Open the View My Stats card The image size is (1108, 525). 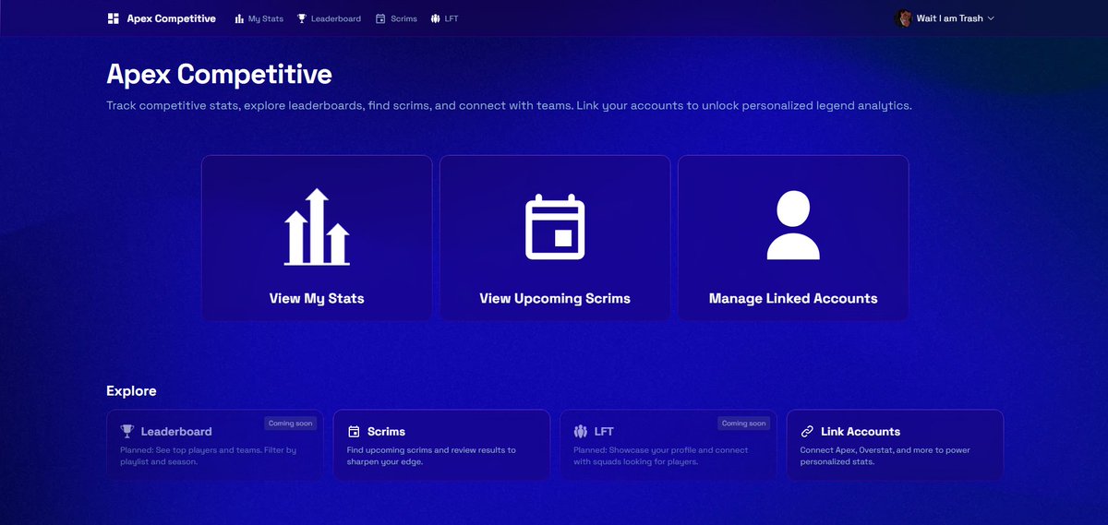[317, 238]
